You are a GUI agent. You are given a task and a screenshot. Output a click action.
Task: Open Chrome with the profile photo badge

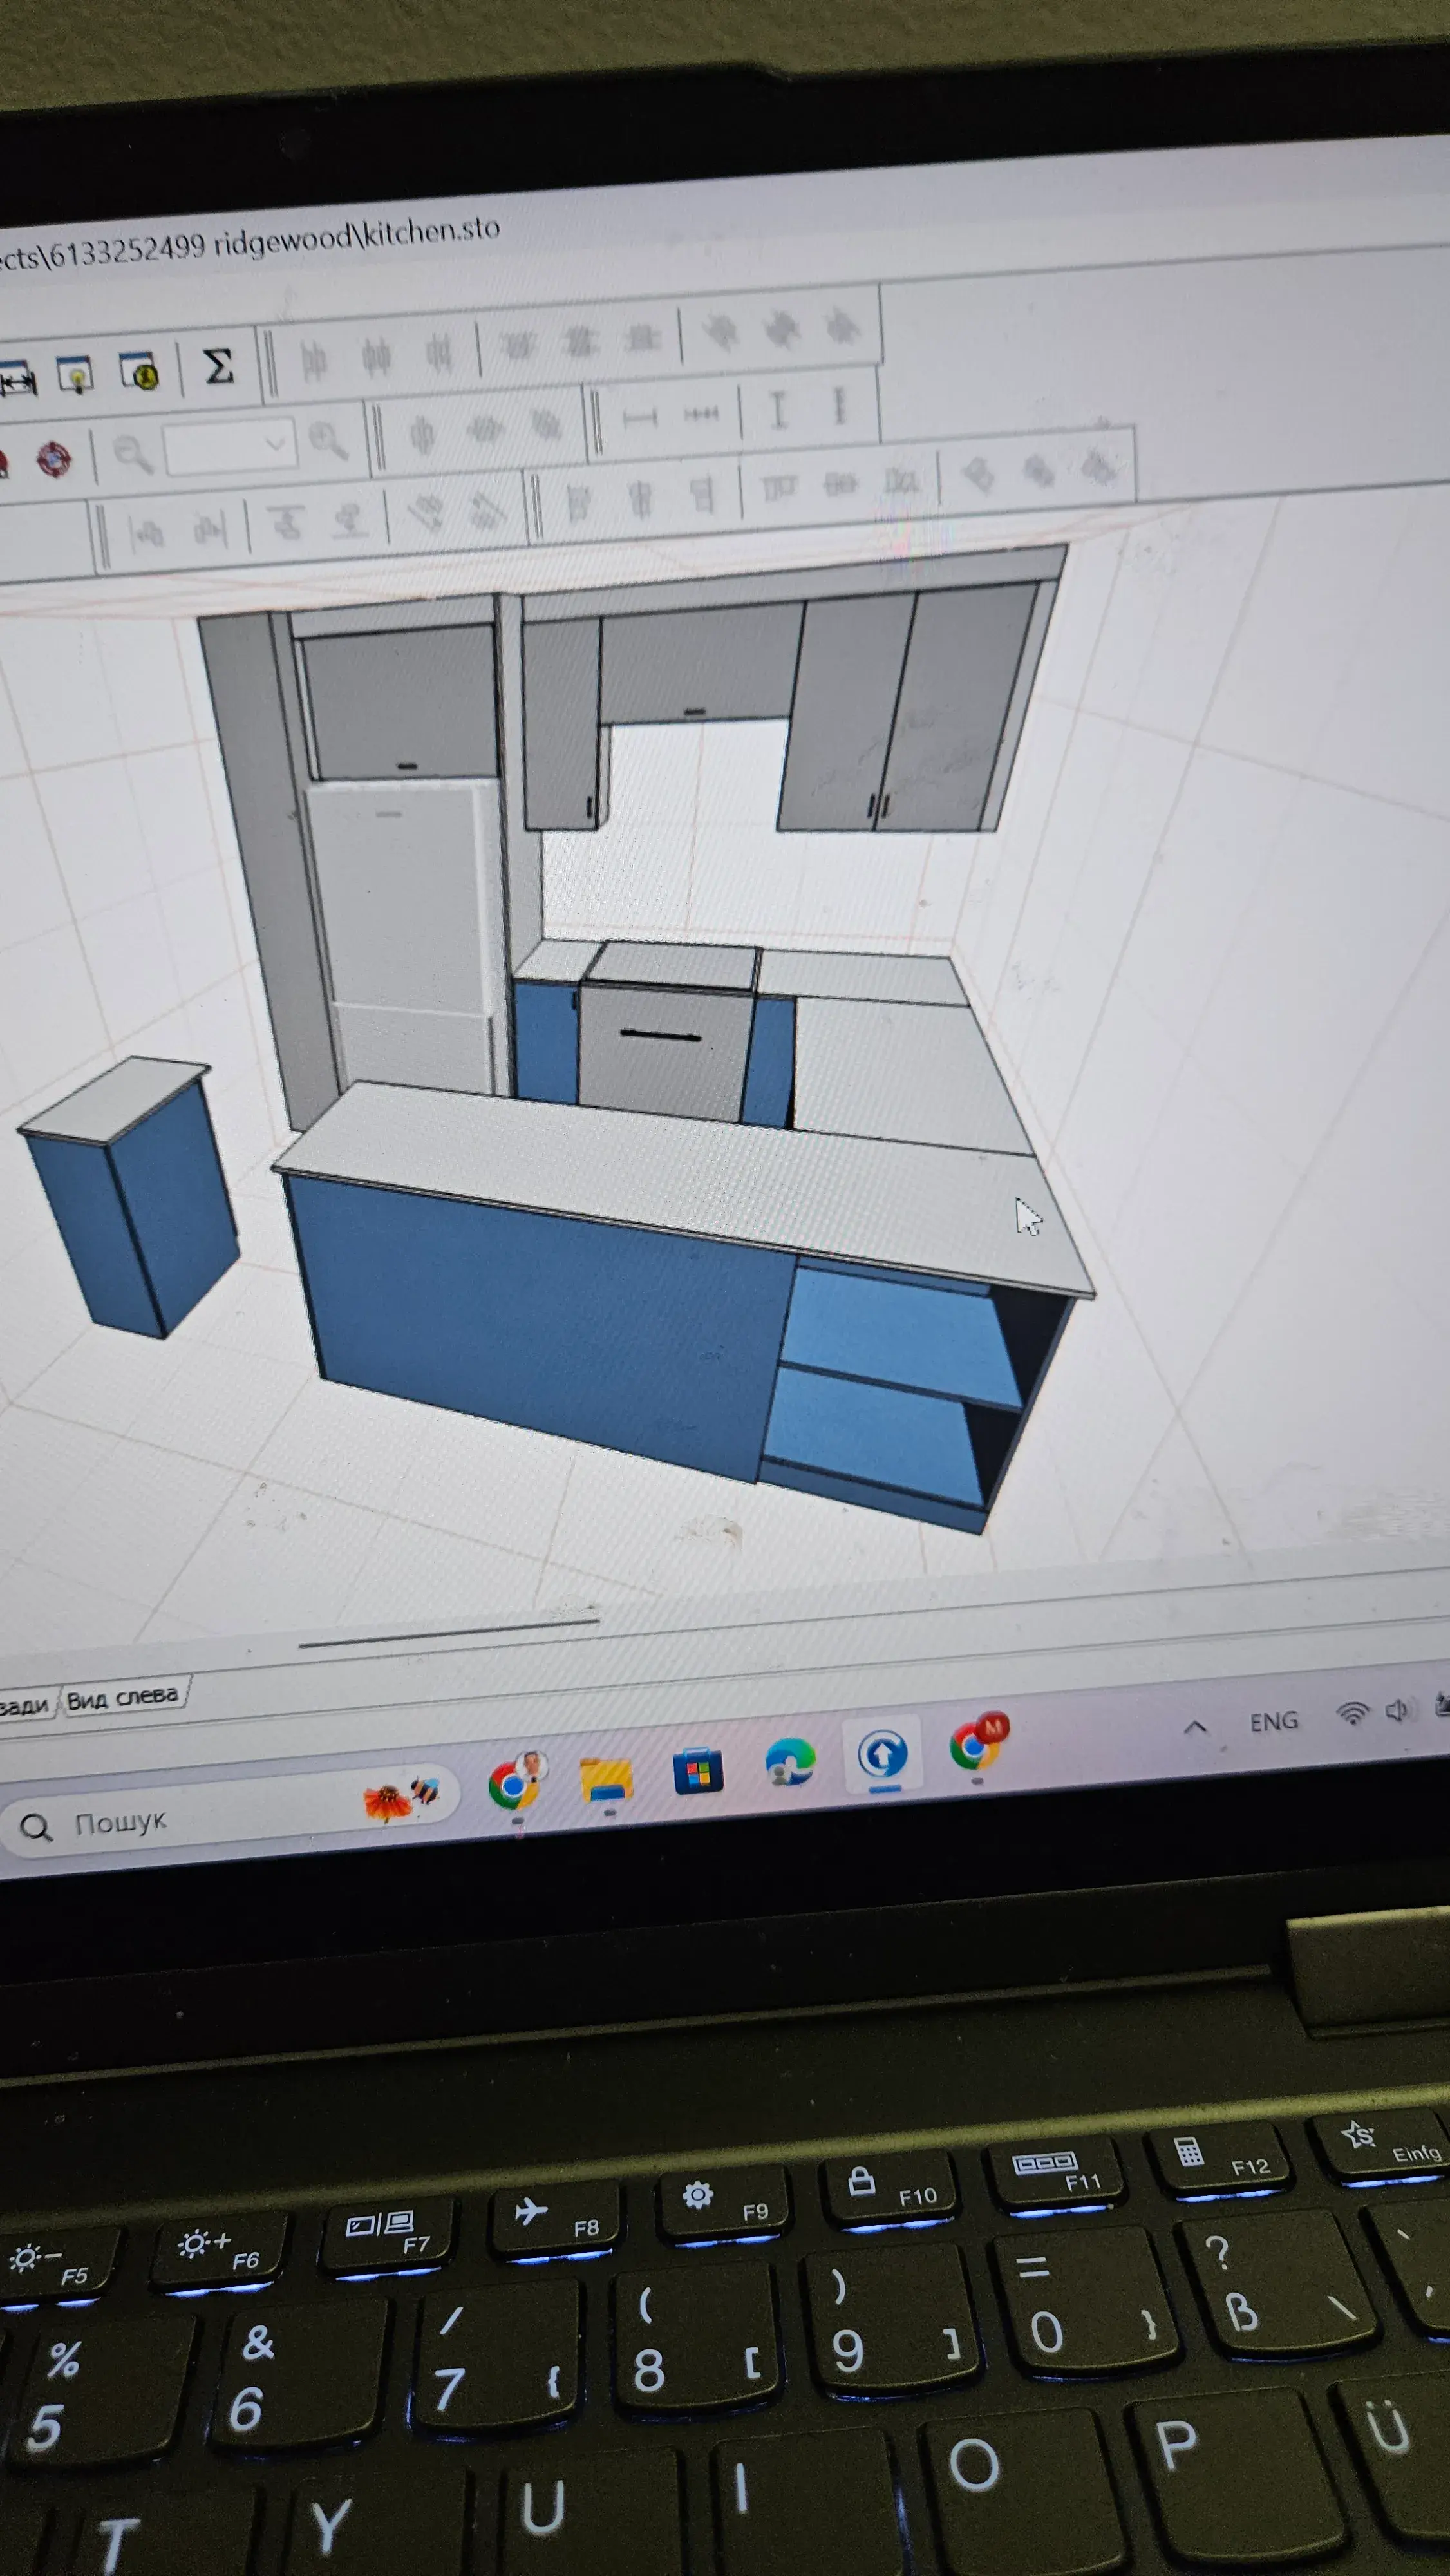516,1782
